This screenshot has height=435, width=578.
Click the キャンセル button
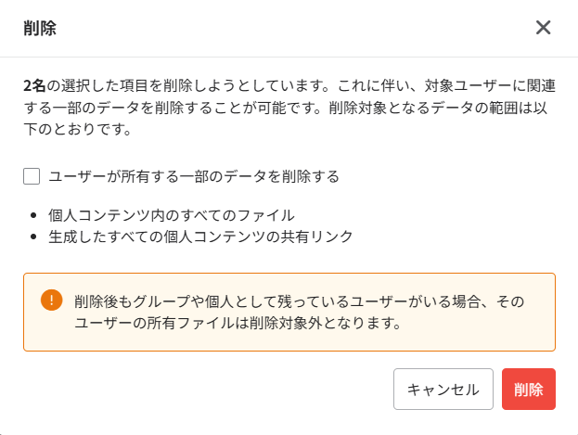(443, 389)
